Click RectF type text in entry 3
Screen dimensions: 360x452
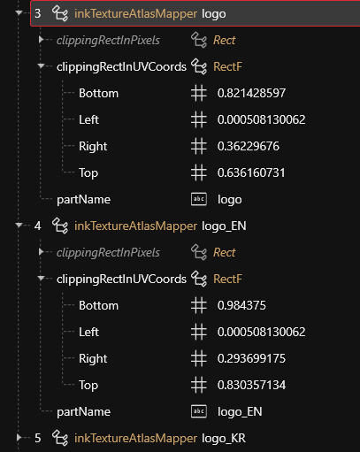pyautogui.click(x=227, y=66)
